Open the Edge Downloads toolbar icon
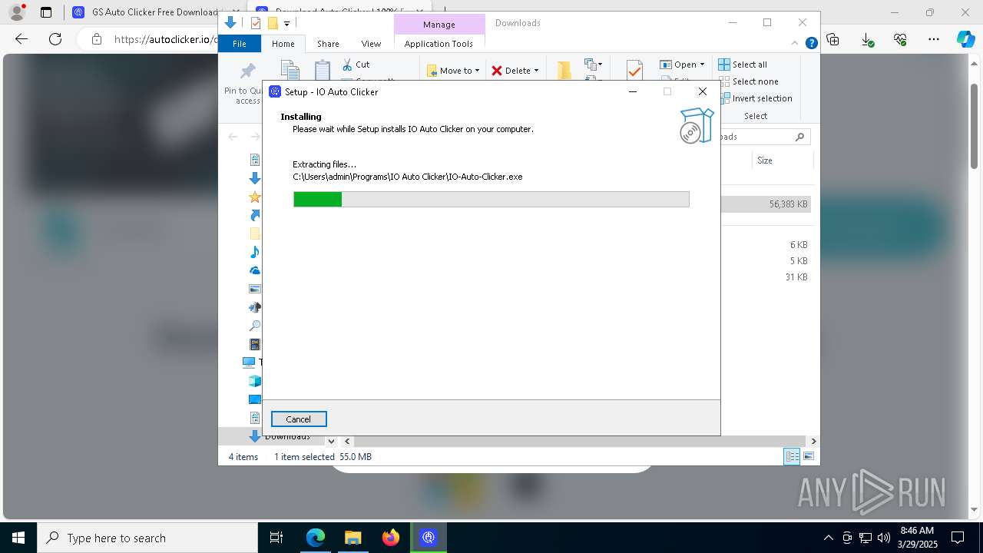983x553 pixels. click(x=867, y=39)
